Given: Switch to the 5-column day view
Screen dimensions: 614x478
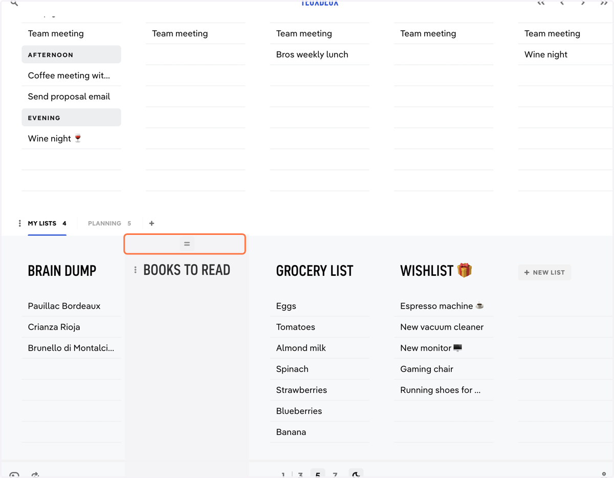Looking at the screenshot, I should click(318, 474).
